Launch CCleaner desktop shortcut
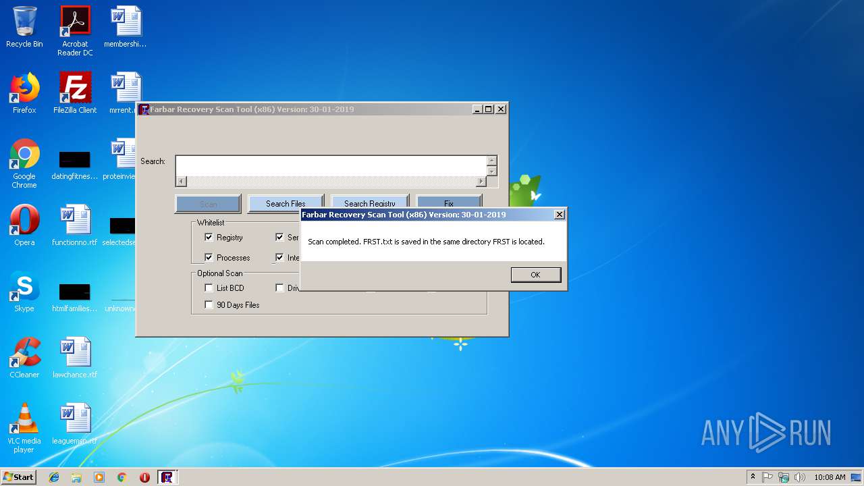This screenshot has height=486, width=864. [24, 358]
